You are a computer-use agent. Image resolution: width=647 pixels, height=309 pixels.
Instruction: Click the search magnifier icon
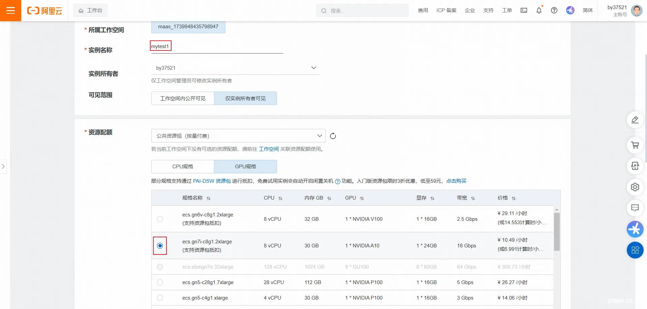pos(324,11)
